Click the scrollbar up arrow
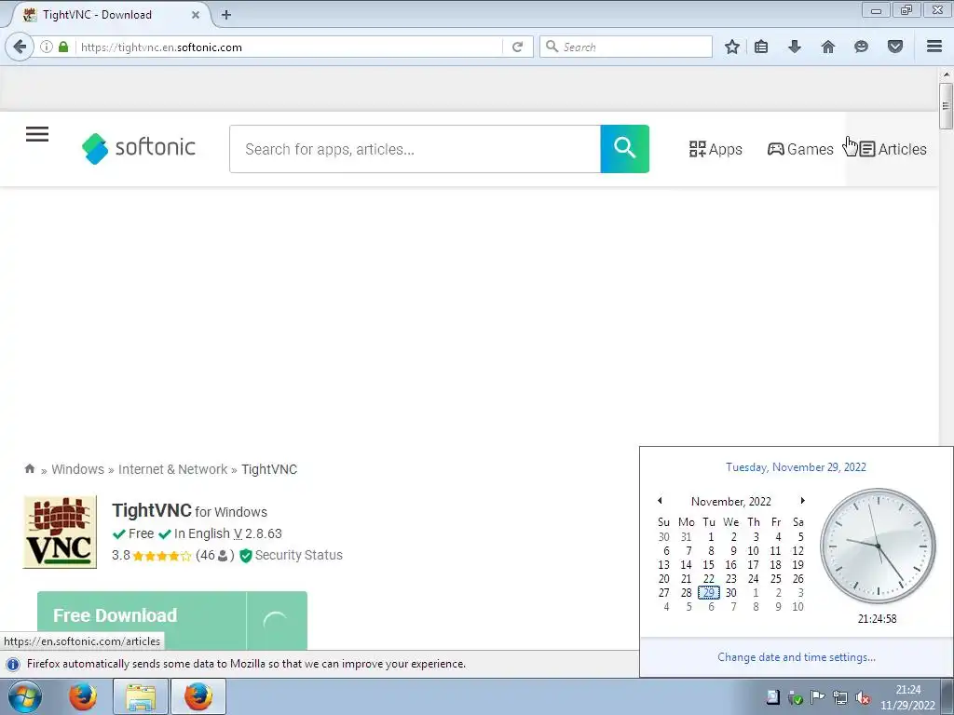Viewport: 954px width, 715px height. [946, 74]
